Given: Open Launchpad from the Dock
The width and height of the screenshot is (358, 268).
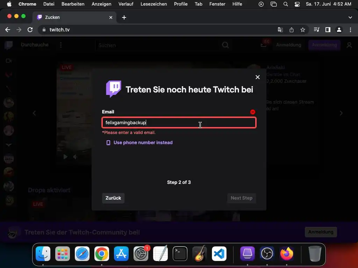Looking at the screenshot, I should [63, 254].
